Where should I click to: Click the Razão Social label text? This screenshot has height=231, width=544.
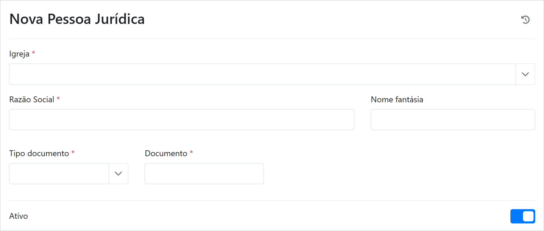tap(32, 100)
